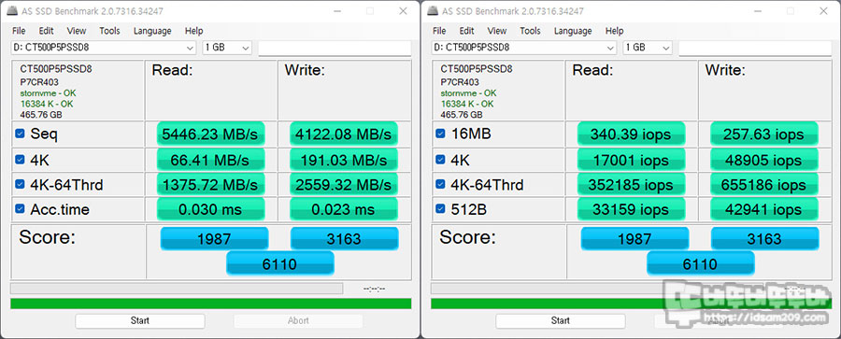Click the 33159 iops read result
The image size is (841, 339).
[x=632, y=209]
